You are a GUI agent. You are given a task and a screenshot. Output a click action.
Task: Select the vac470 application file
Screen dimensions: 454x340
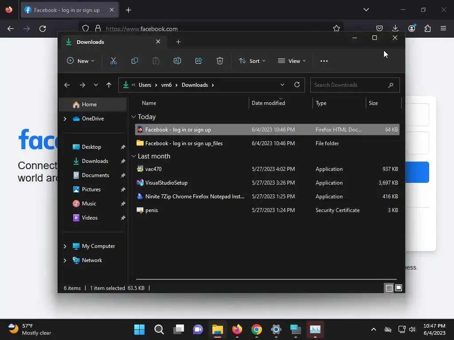[267, 169]
